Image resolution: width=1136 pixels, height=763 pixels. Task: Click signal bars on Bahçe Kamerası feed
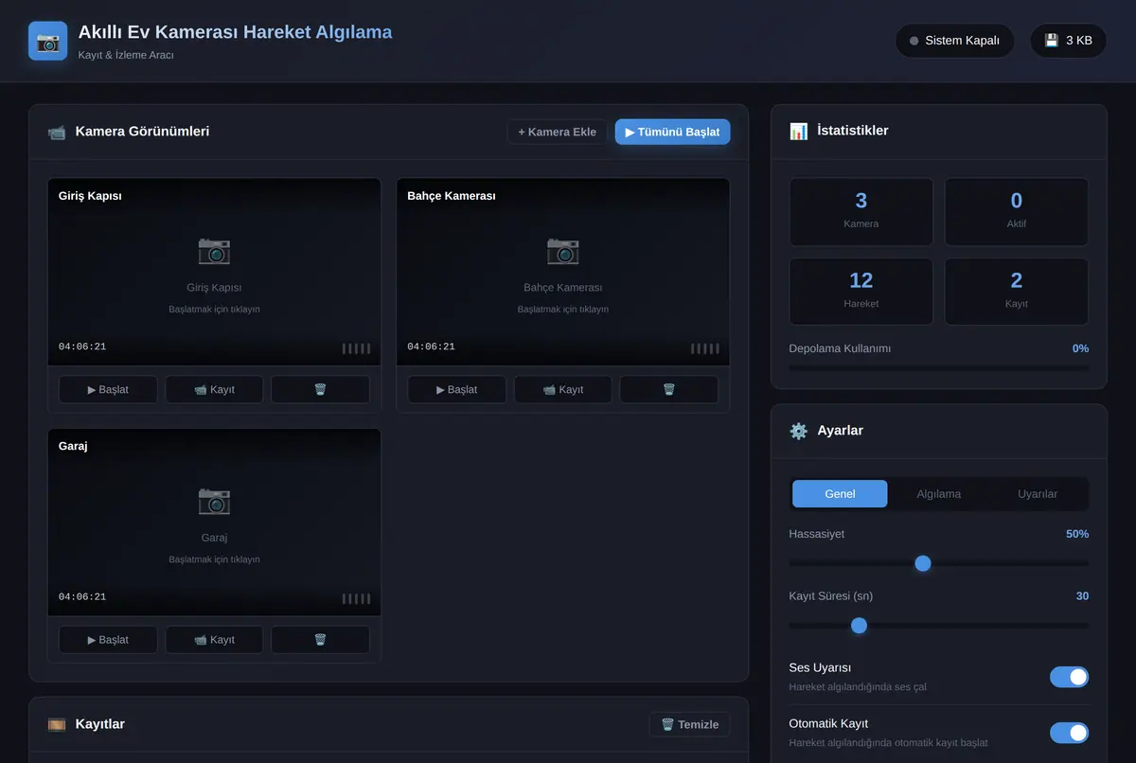pyautogui.click(x=705, y=348)
